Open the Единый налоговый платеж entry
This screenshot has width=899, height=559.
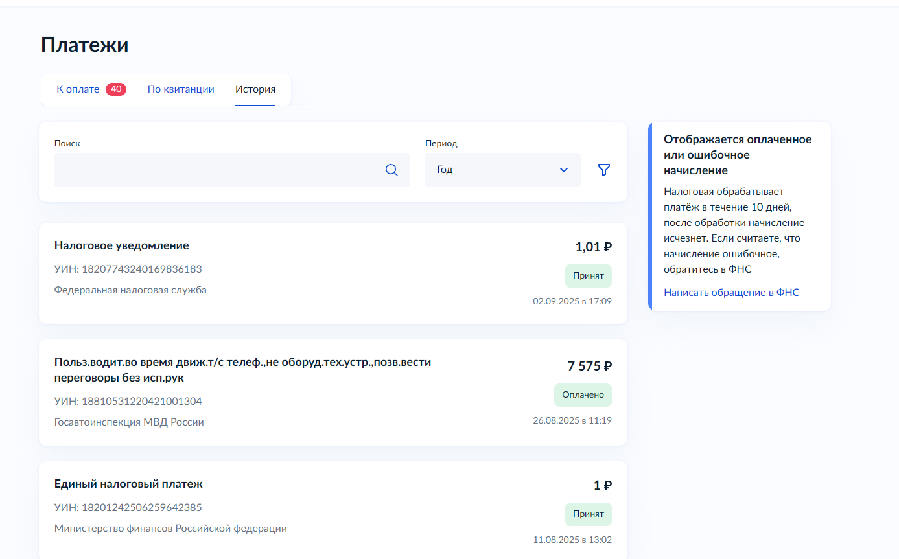pyautogui.click(x=128, y=485)
